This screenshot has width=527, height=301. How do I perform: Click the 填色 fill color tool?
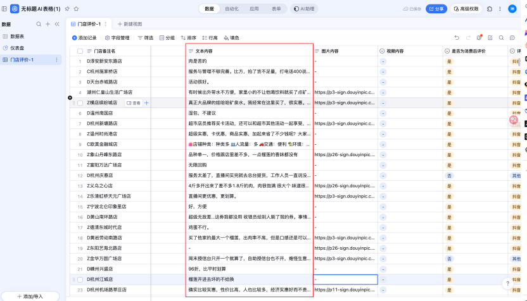click(x=231, y=38)
